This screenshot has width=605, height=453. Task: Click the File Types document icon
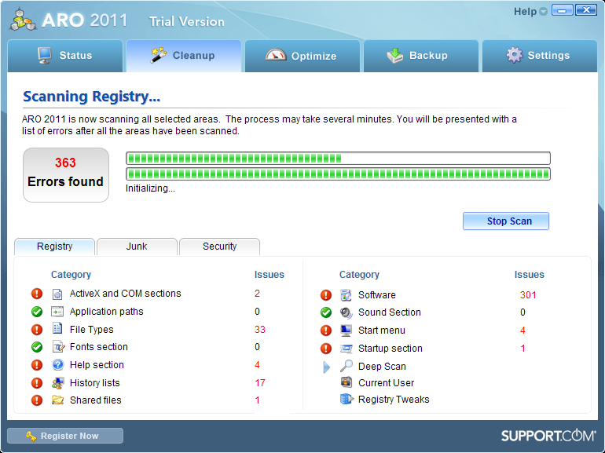click(57, 329)
